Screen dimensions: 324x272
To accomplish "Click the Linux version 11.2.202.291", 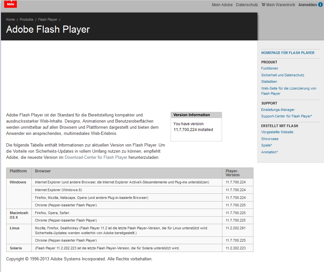I will [x=236, y=228].
